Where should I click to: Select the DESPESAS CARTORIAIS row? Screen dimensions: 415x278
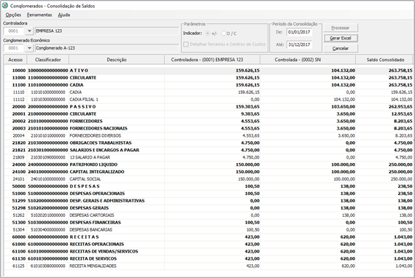pyautogui.click(x=209, y=215)
